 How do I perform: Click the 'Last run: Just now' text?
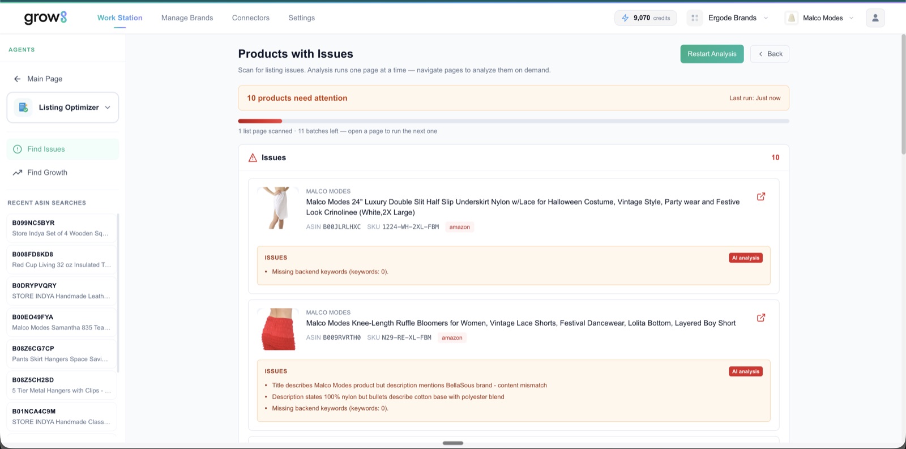click(755, 98)
